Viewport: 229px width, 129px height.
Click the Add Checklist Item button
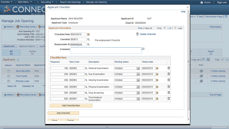[71, 105]
